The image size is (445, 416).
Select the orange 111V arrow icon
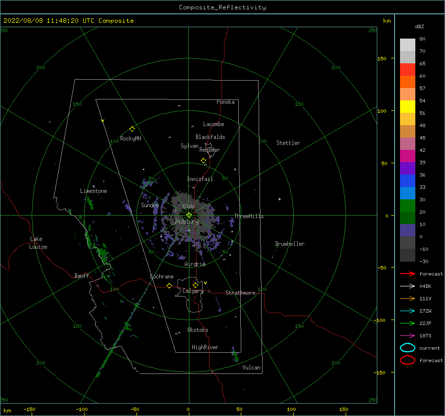[x=407, y=298]
